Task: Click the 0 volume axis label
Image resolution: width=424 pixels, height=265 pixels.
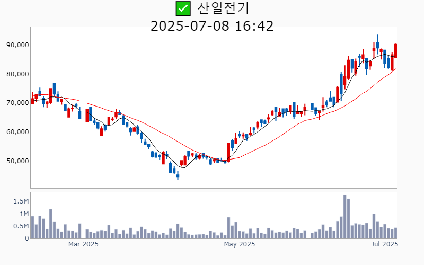Action: tap(27, 238)
